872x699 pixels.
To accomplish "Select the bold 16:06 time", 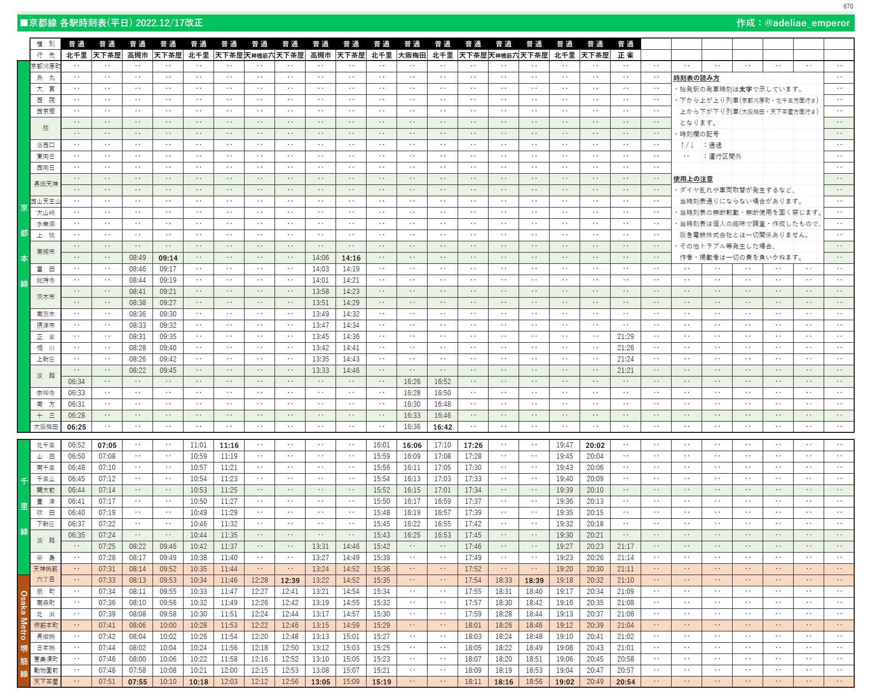I will pos(412,445).
